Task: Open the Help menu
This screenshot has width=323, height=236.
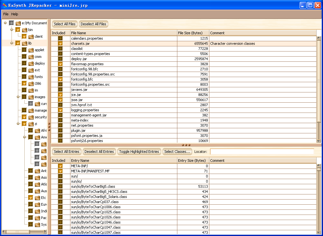Action: pos(15,14)
